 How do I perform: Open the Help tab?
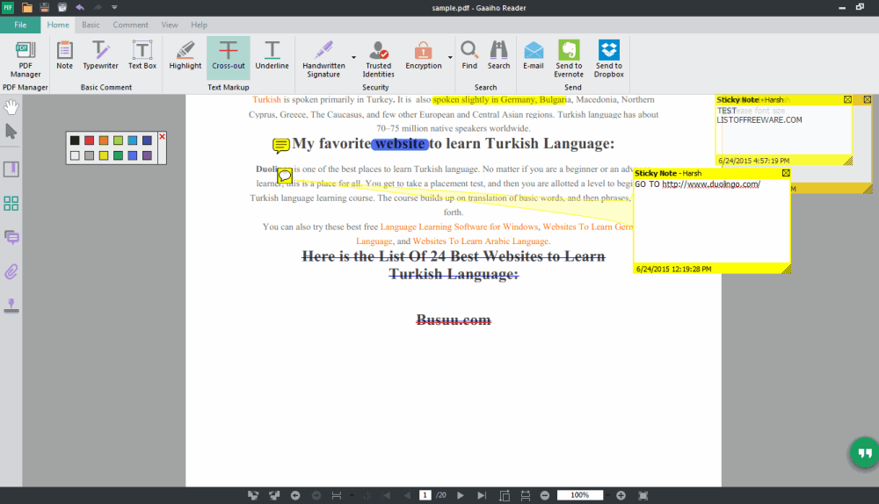point(199,25)
